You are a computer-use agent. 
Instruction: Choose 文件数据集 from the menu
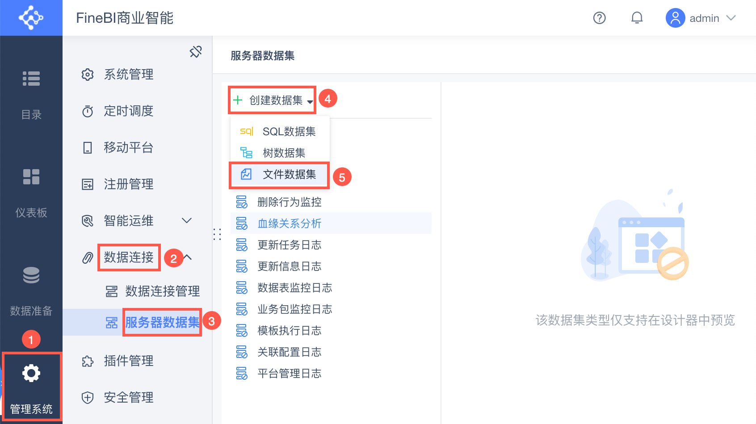(x=289, y=174)
